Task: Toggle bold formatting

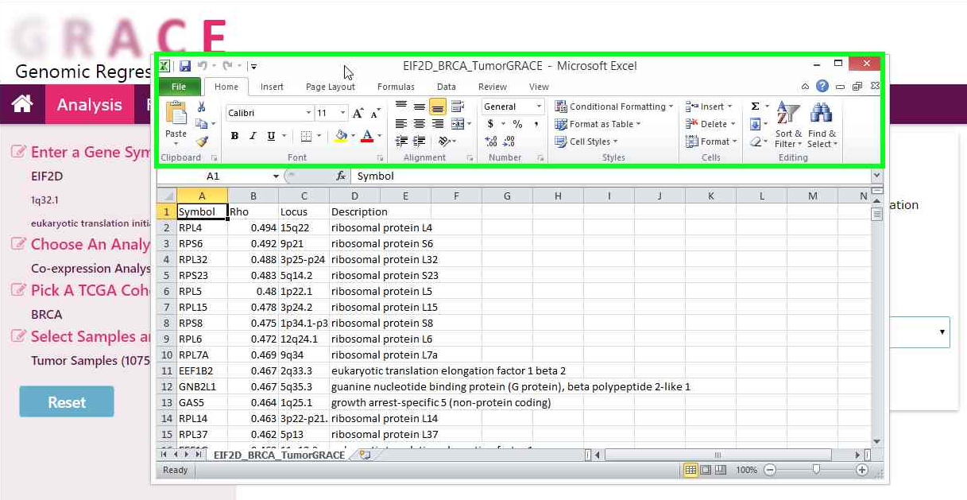Action: tap(234, 136)
